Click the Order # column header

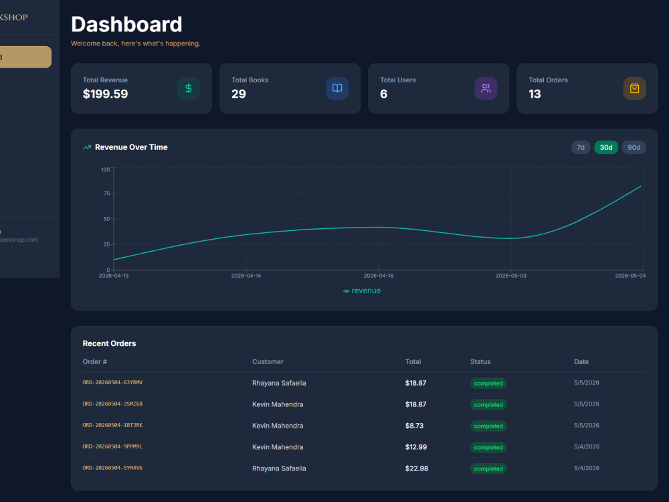point(95,361)
